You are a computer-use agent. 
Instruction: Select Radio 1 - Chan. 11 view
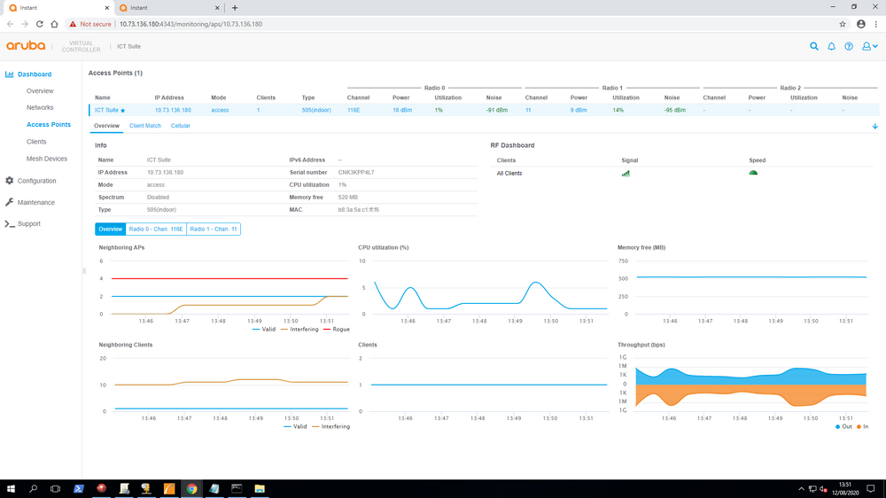point(214,229)
